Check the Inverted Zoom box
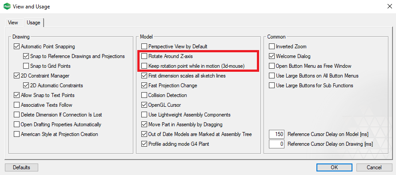Image resolution: width=396 pixels, height=175 pixels. pos(272,47)
